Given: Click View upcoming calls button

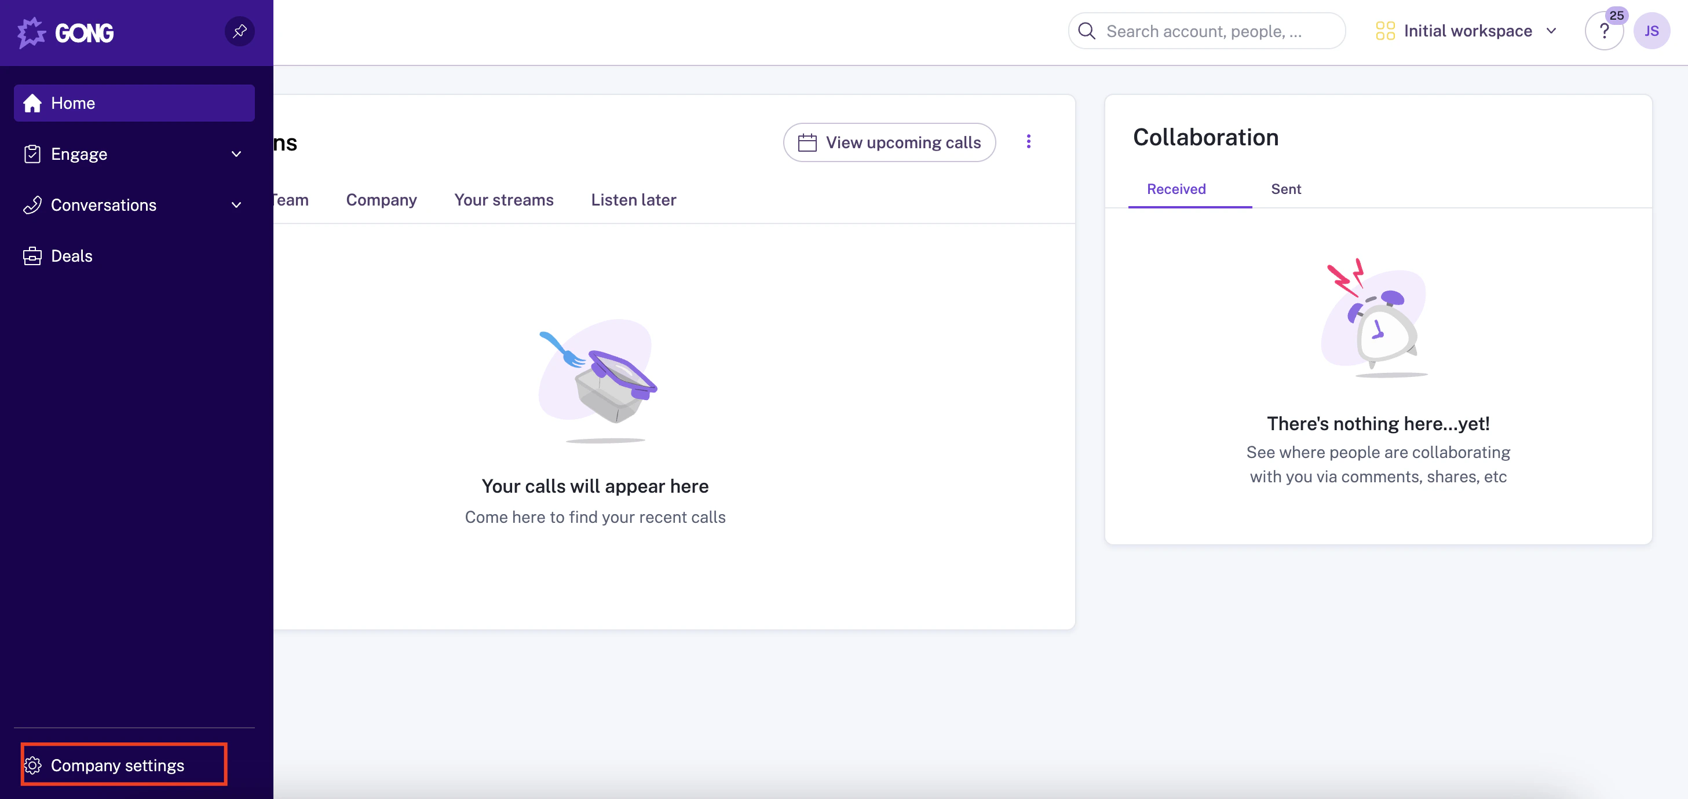Looking at the screenshot, I should point(889,142).
